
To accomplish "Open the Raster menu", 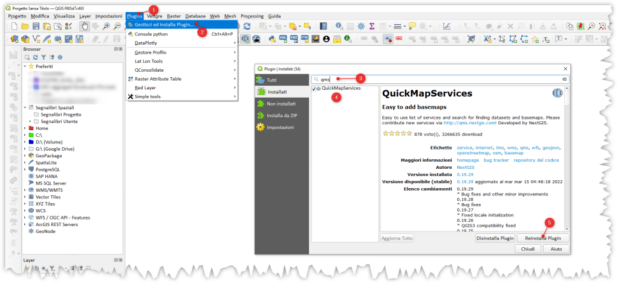I will (174, 16).
